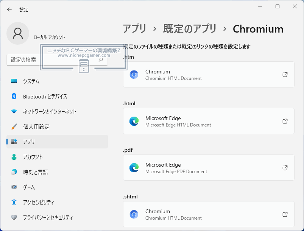304x231 pixels.
Task: Click the privacy shield icon
Action: (14, 217)
